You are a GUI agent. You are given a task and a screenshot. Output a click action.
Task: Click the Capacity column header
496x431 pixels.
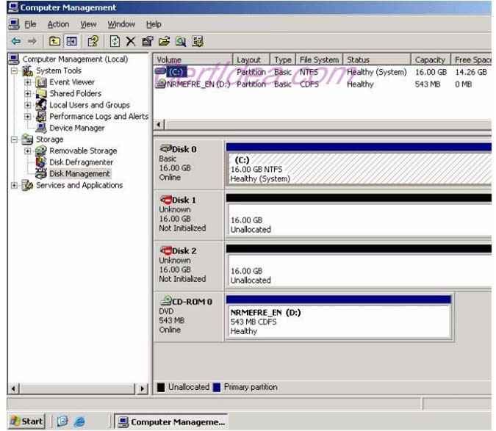431,59
